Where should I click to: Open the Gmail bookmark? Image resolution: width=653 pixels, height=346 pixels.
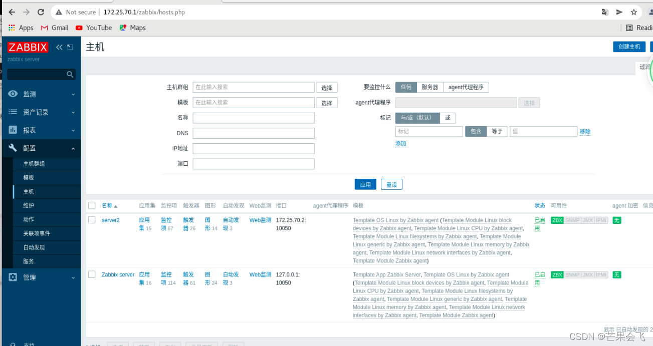55,28
